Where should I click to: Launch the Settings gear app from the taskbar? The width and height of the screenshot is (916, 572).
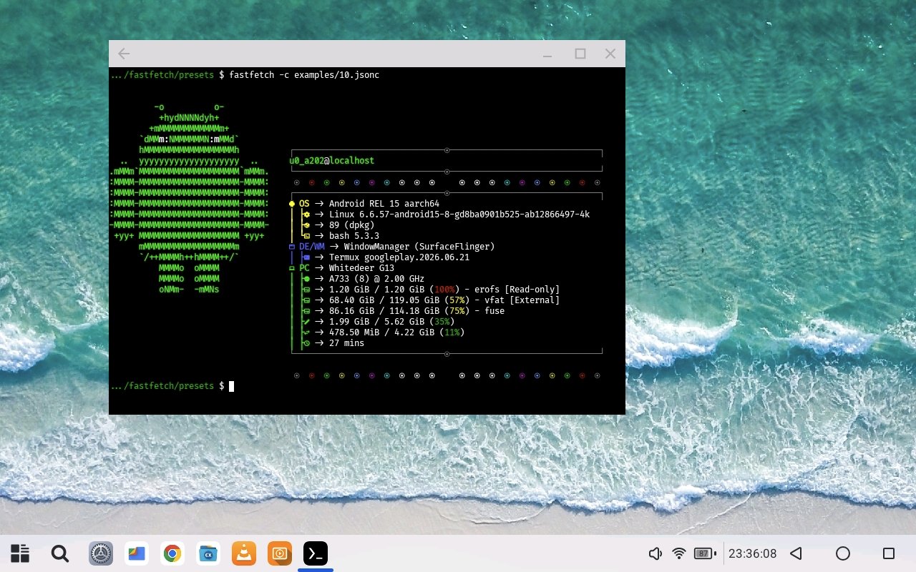(101, 553)
